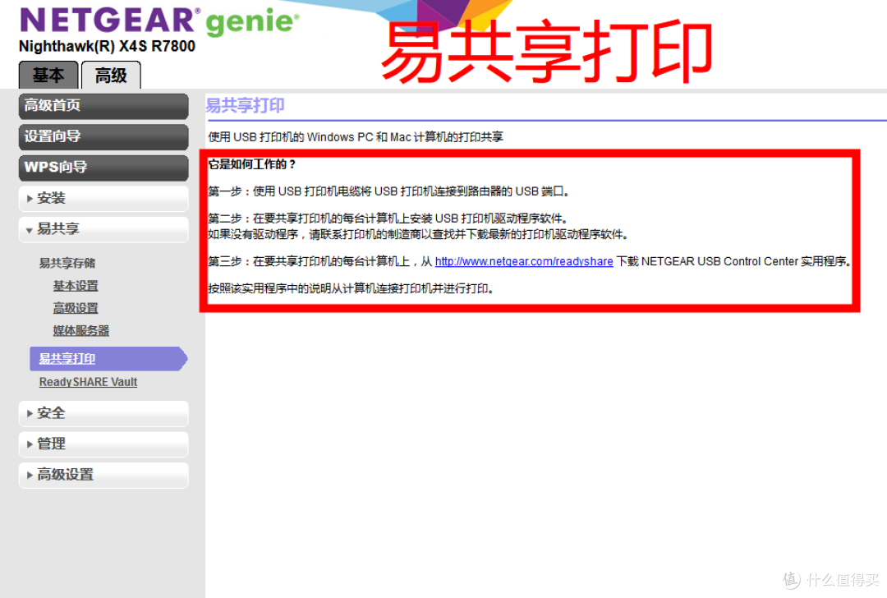Open the 高级首页 page

[x=103, y=106]
